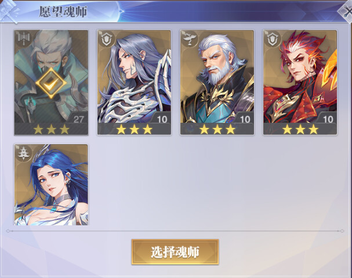
Task: Uncheck the golden checkmark on the masked hero
Action: pos(51,83)
